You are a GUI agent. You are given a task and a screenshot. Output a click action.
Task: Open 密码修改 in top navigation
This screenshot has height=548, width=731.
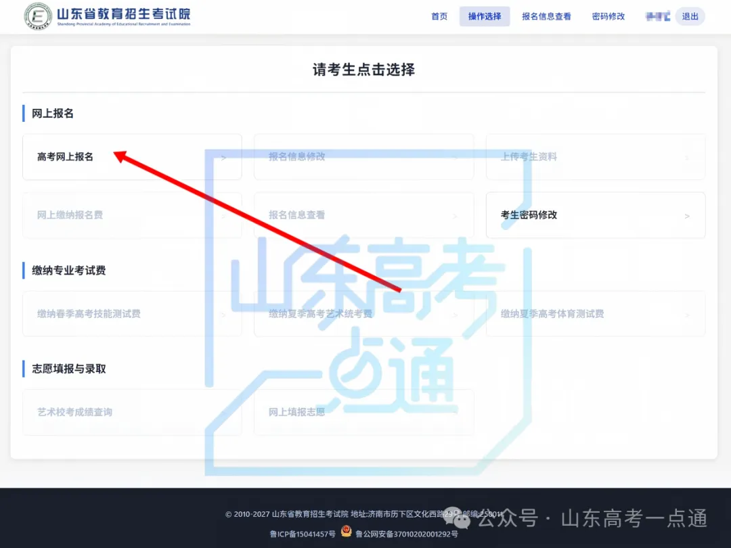(x=608, y=16)
